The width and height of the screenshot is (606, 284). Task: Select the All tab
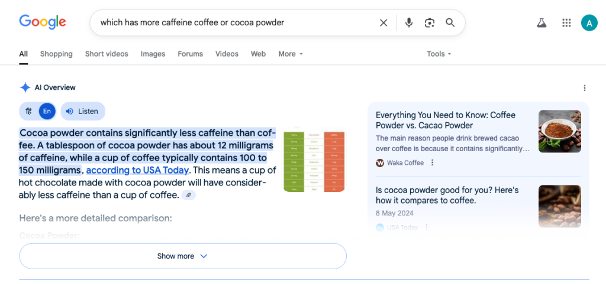(24, 54)
